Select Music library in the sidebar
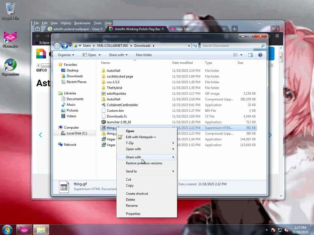This screenshot has width=314, height=235. 71,105
